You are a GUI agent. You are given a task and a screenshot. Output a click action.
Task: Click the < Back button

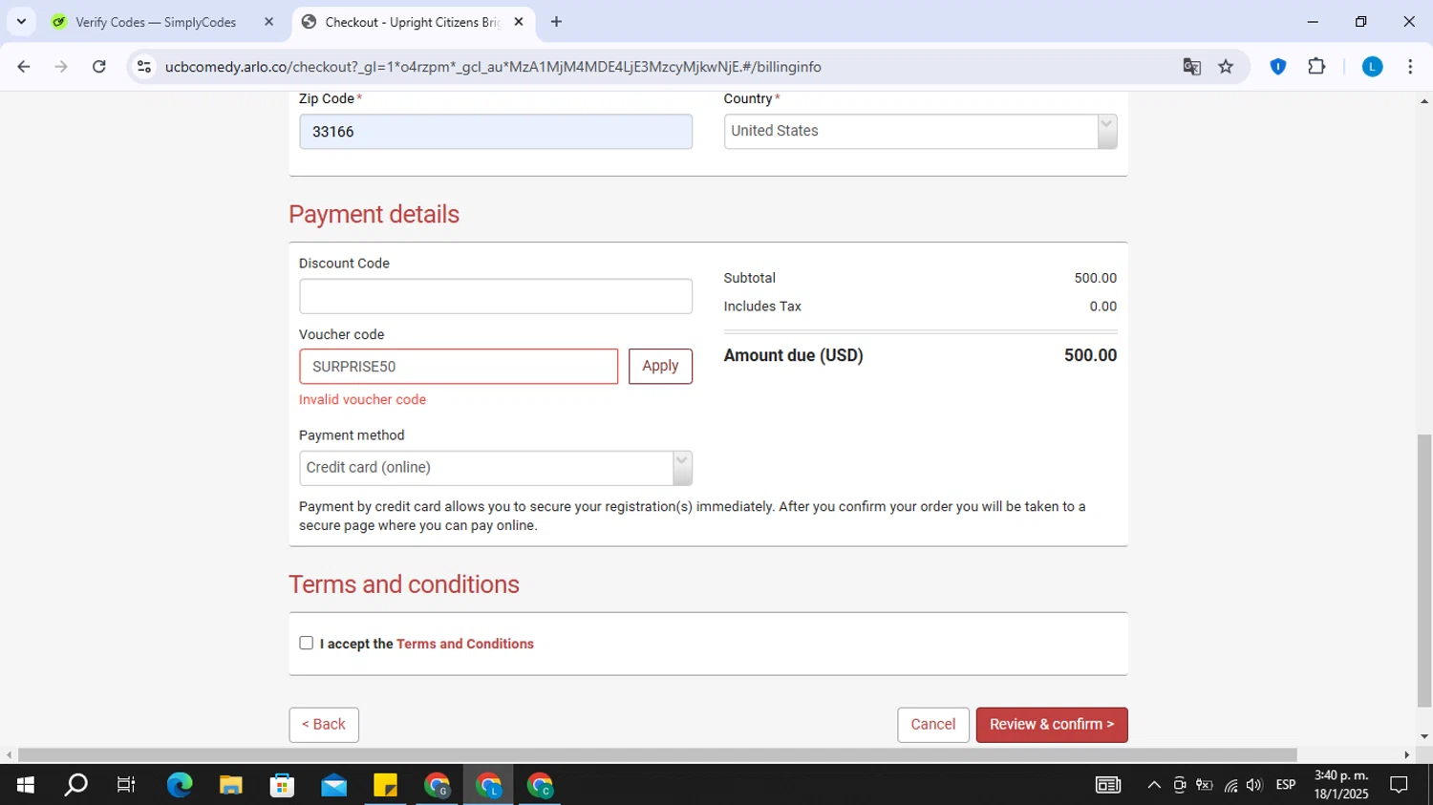point(324,725)
